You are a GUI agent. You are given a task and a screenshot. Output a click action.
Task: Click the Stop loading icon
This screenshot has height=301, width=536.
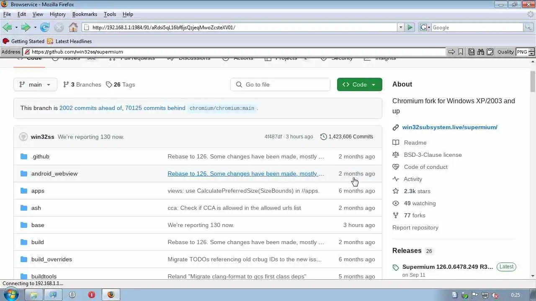[59, 27]
